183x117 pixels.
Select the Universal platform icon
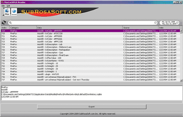14,12
